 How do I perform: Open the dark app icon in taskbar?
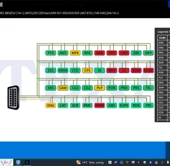[x=27, y=162]
